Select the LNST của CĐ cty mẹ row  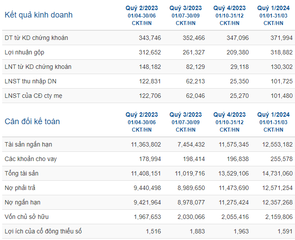[149, 96]
